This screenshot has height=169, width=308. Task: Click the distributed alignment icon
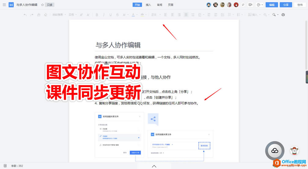click(193, 15)
